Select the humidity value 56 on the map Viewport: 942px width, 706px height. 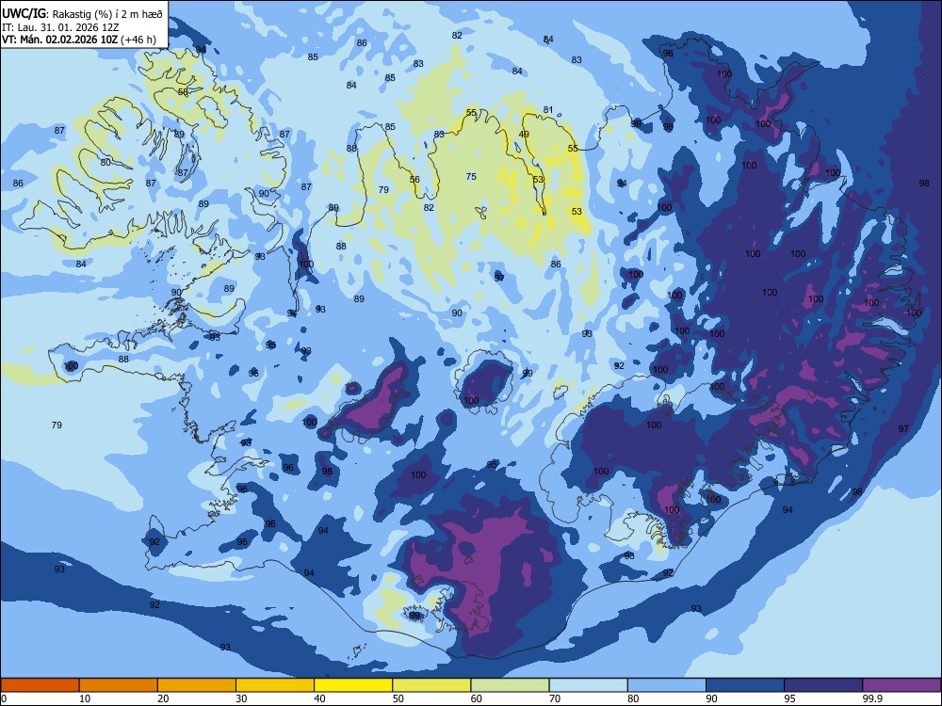[414, 180]
